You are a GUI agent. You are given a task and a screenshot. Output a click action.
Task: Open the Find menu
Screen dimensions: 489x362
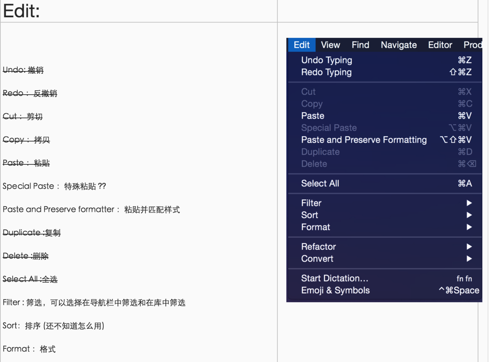coord(360,45)
